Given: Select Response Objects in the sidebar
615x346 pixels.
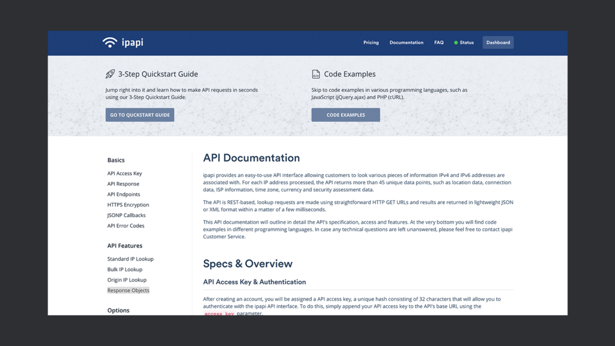Looking at the screenshot, I should point(128,290).
